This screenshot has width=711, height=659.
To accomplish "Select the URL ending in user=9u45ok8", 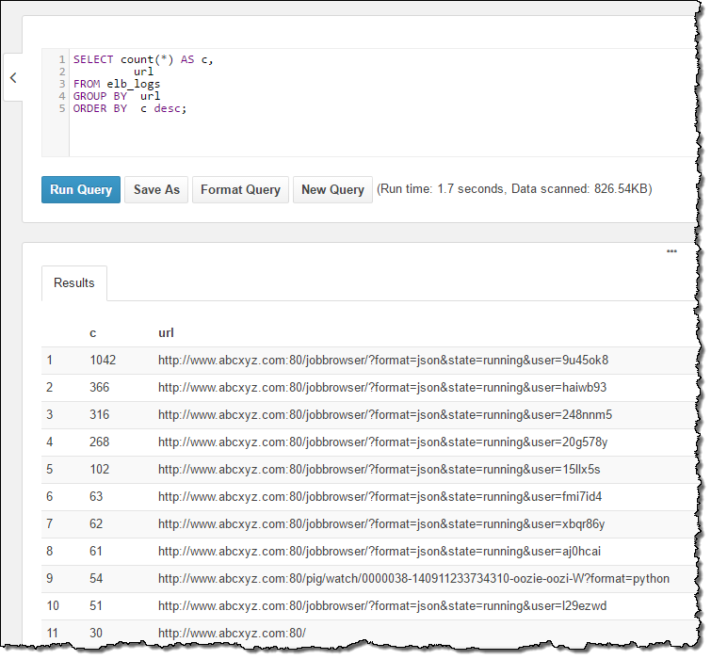I will 383,360.
